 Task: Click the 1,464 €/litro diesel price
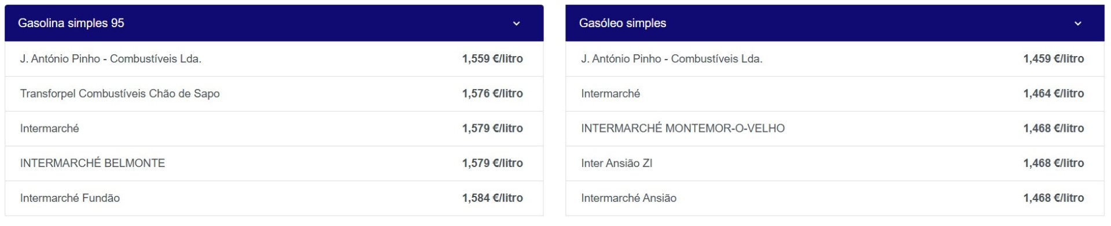point(1054,94)
